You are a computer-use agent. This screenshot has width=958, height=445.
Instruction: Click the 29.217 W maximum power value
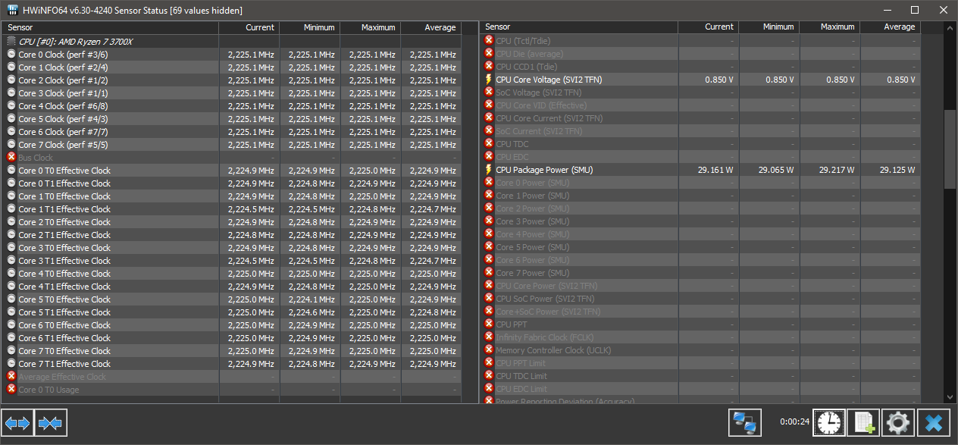click(837, 171)
